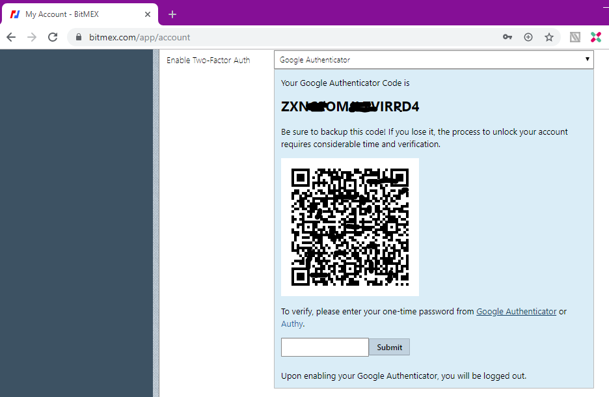The image size is (609, 397).
Task: Open a new tab with the plus button
Action: tap(172, 14)
